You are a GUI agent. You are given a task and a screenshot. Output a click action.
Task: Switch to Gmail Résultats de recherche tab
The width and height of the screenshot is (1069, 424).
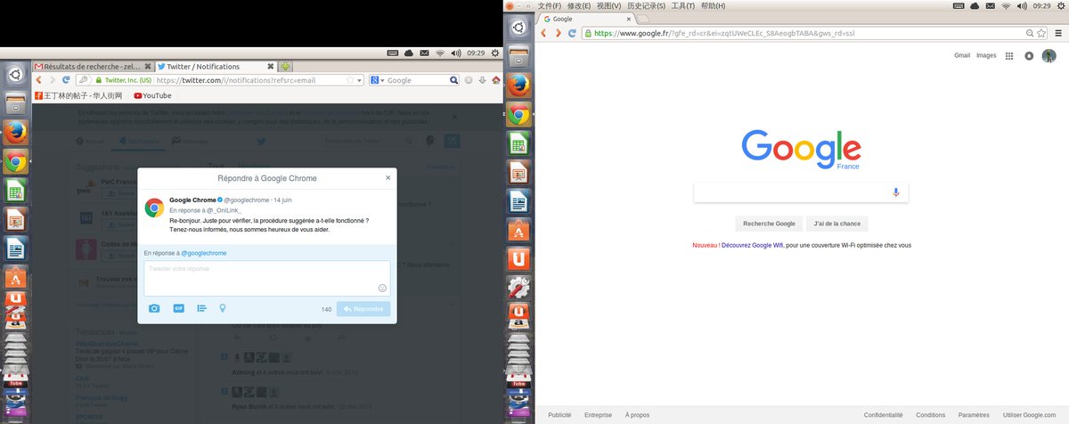pos(92,67)
